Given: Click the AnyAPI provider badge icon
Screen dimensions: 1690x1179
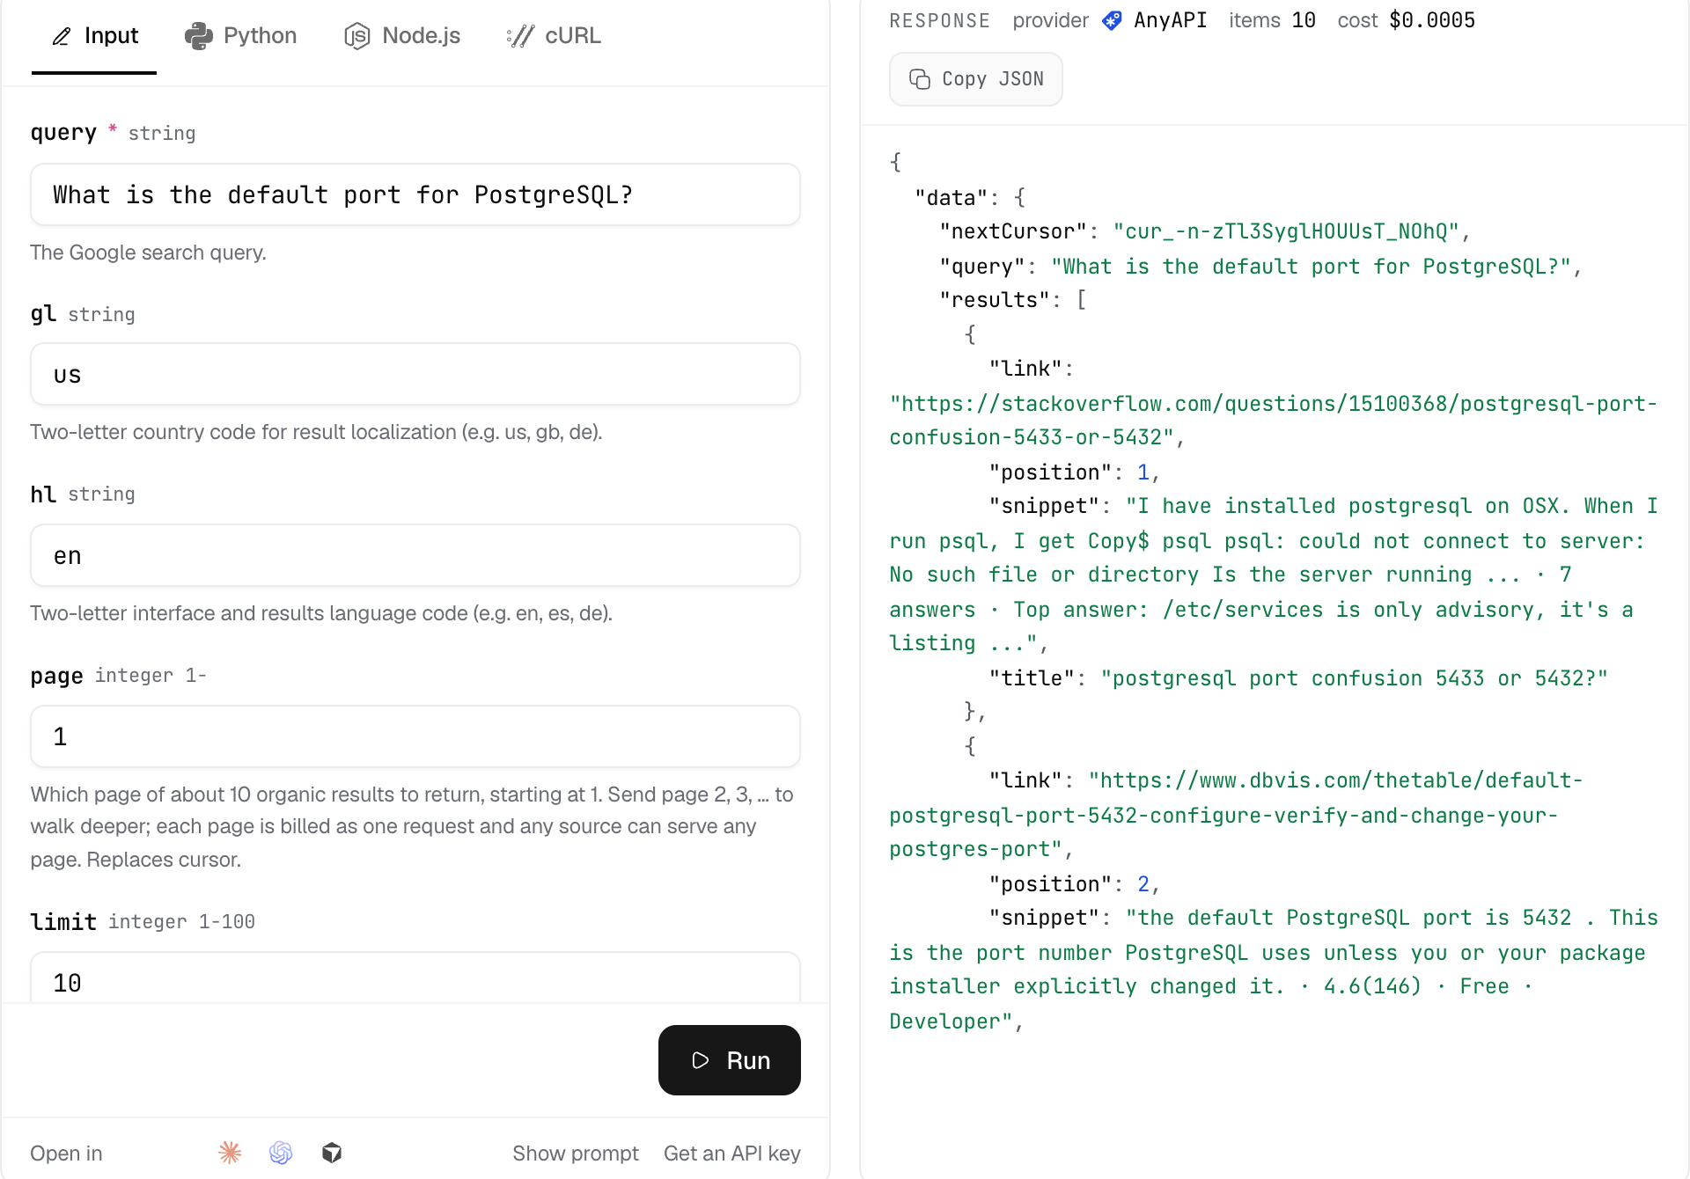Looking at the screenshot, I should [x=1113, y=20].
